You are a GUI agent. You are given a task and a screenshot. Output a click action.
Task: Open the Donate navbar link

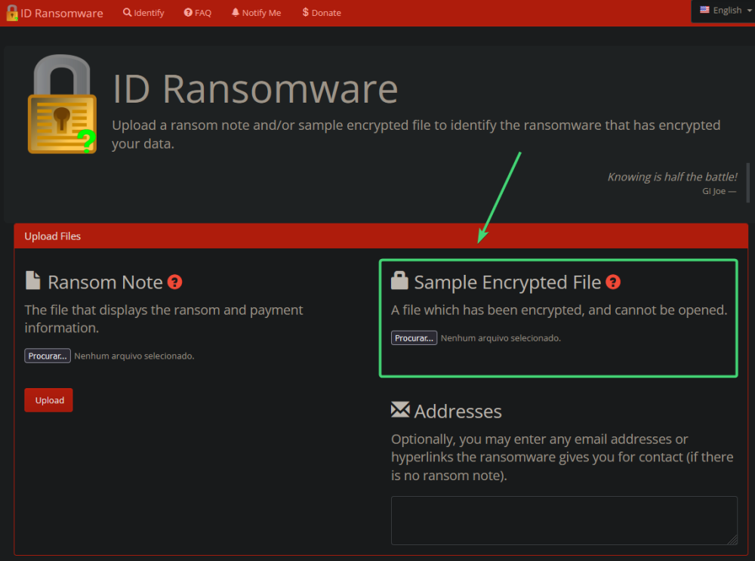tap(322, 13)
